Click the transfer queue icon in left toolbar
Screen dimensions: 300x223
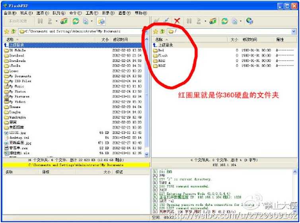click(50, 21)
